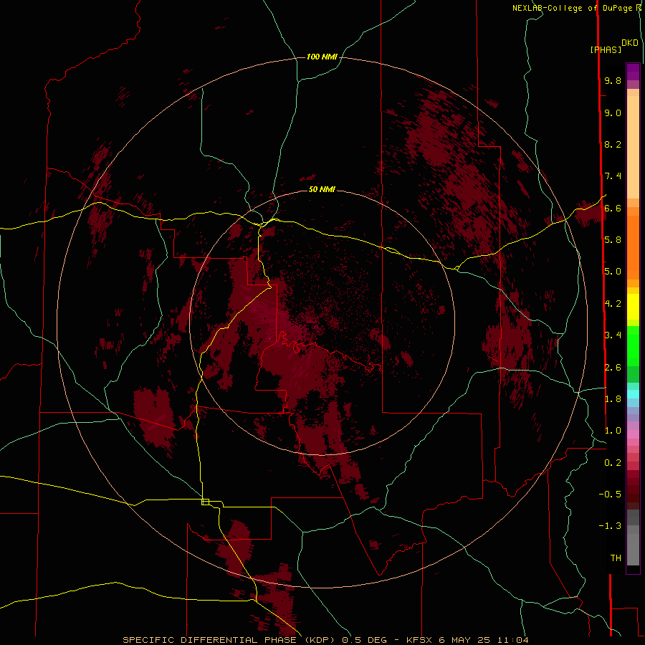Select the bright green segment of the color bar
Screen dimensions: 645x645
[x=633, y=346]
